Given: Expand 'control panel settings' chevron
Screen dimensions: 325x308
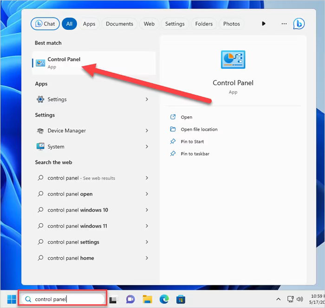Looking at the screenshot, I should click(x=147, y=242).
